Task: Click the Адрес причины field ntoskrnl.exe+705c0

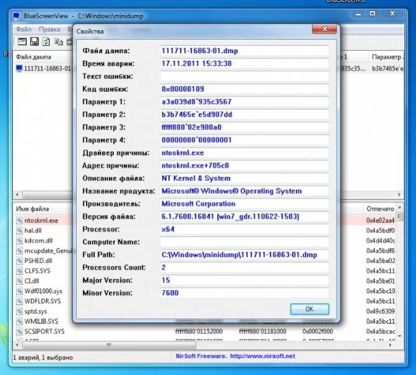Action: 245,165
